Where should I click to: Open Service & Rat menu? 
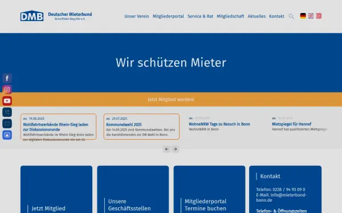pyautogui.click(x=200, y=16)
